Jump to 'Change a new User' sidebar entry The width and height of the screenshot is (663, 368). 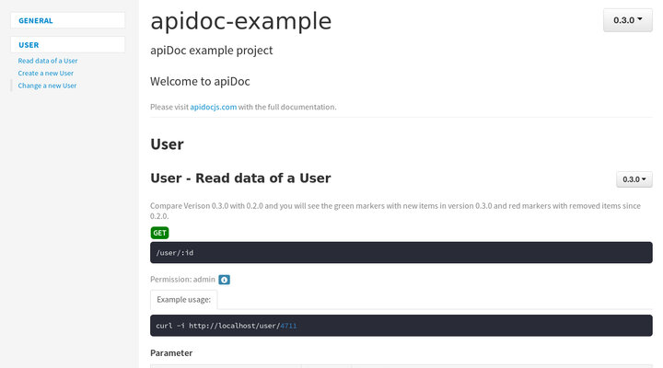47,86
